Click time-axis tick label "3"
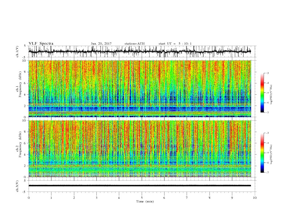Screen dimensions: 287x222 tap(96, 198)
